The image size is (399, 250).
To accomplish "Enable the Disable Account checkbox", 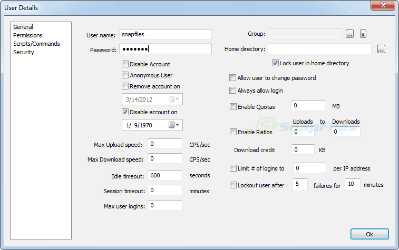I will [x=125, y=64].
